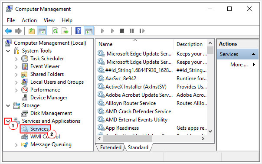The image size is (262, 164).
Task: Expand the Task Scheduler node
Action: coord(16,59)
